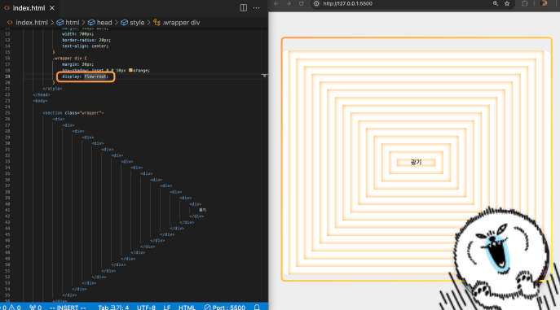Bookmark the page with the star icon
This screenshot has height=310, width=560.
point(507,3)
